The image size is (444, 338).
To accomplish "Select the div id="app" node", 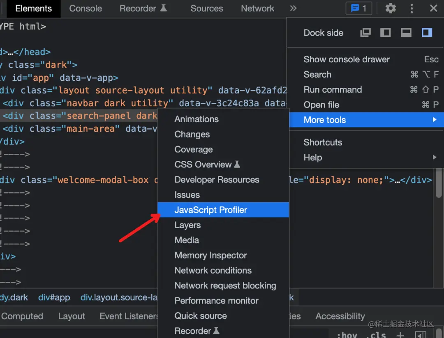I will (x=60, y=78).
